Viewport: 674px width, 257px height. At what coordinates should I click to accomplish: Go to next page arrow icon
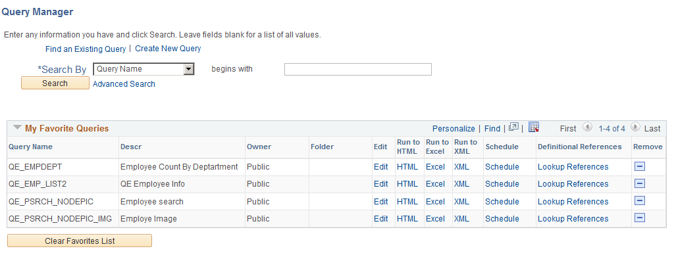click(635, 128)
